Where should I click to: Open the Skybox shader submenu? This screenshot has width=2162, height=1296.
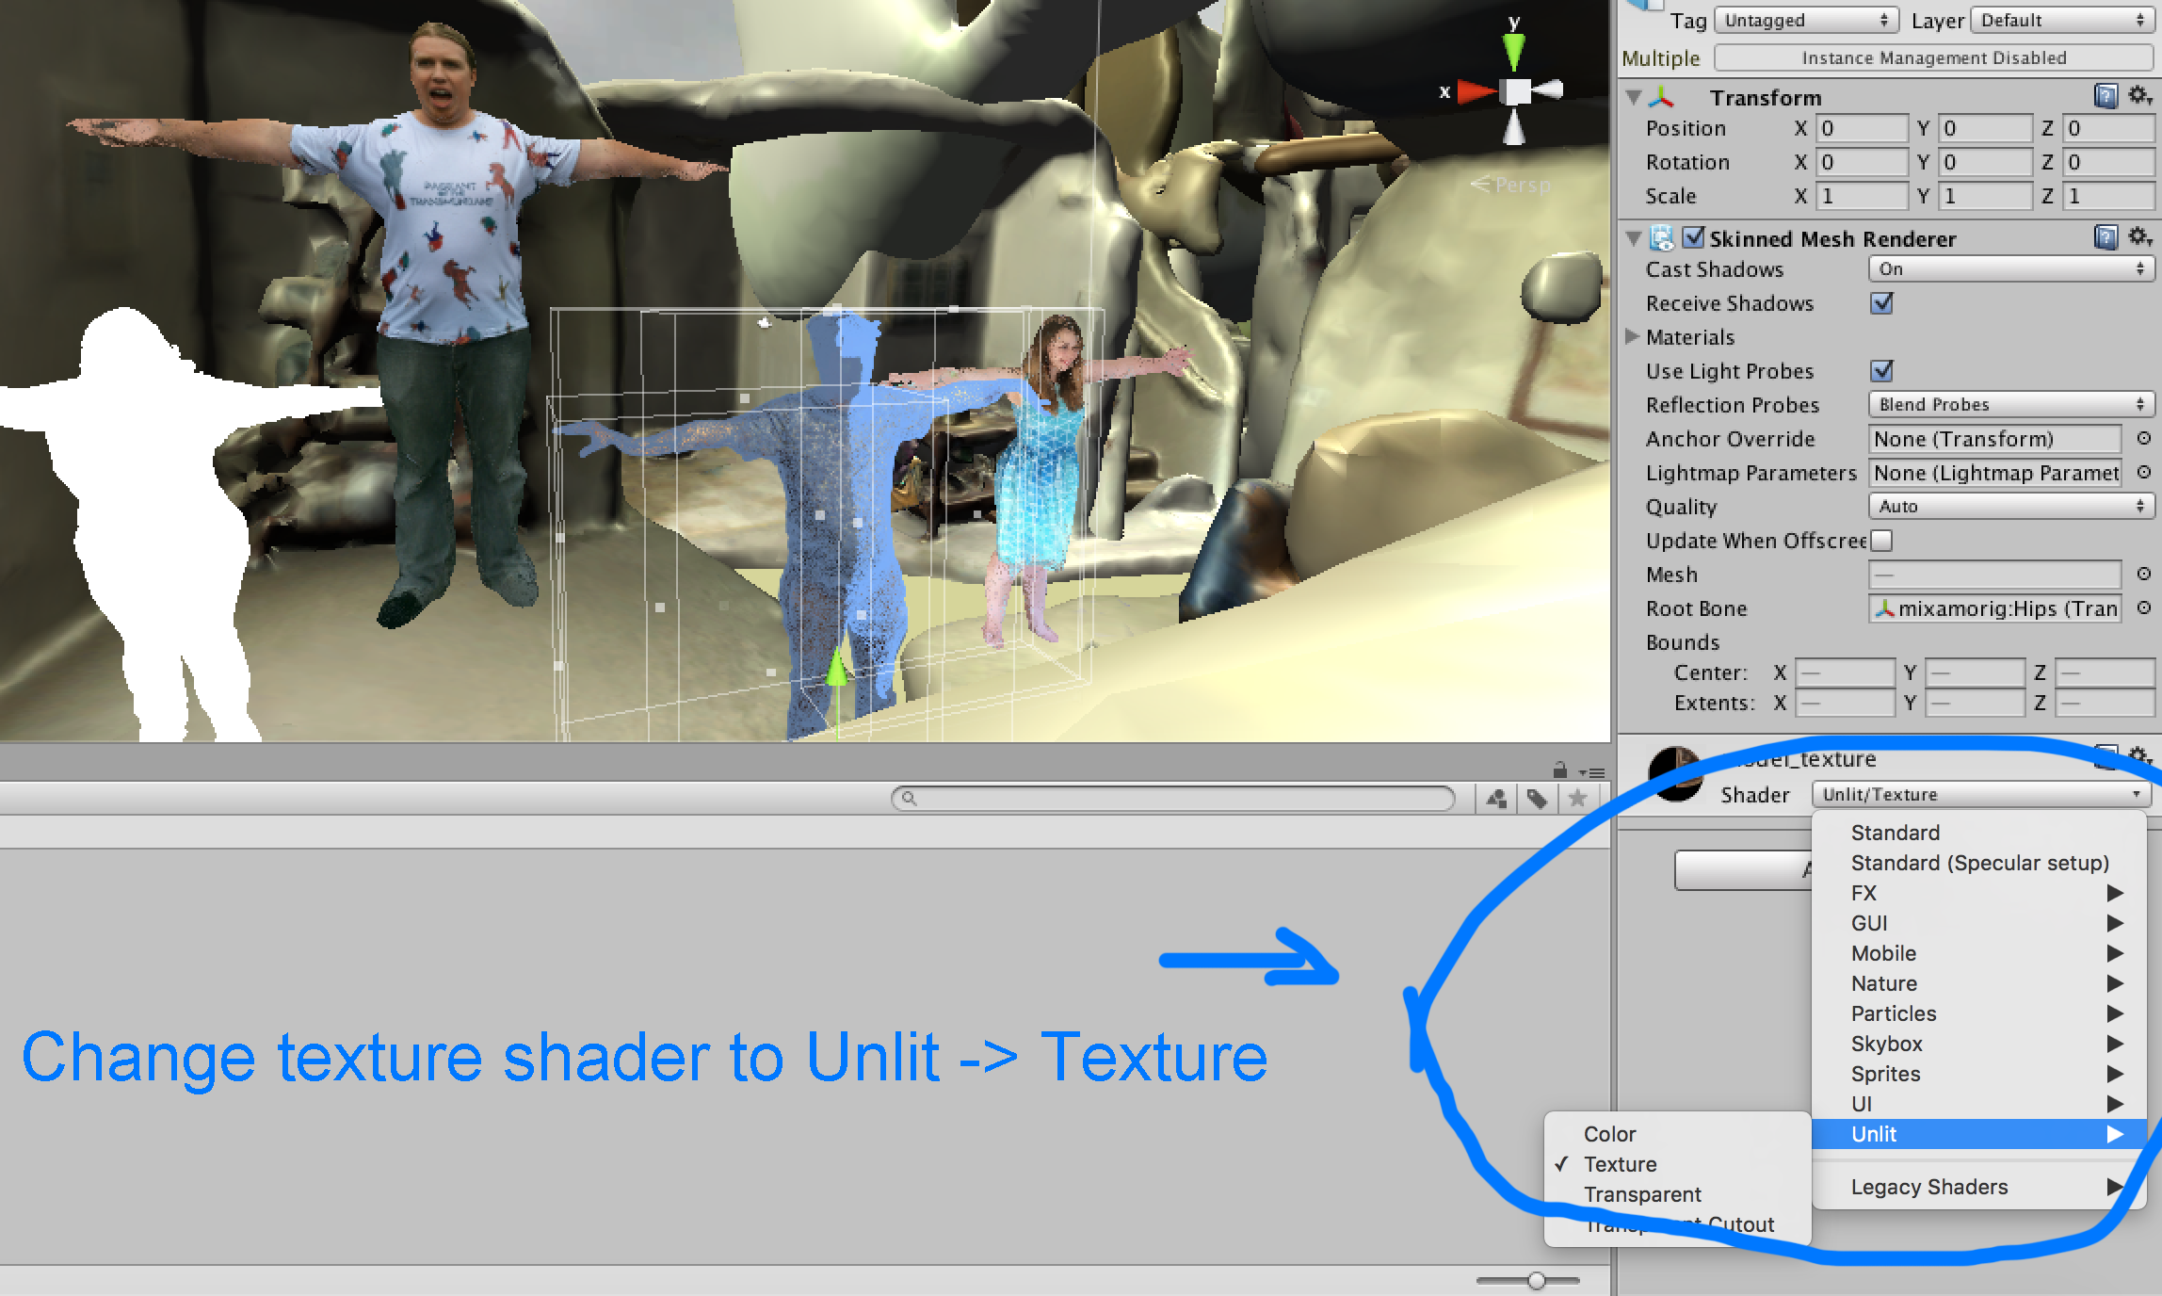[x=1979, y=1044]
